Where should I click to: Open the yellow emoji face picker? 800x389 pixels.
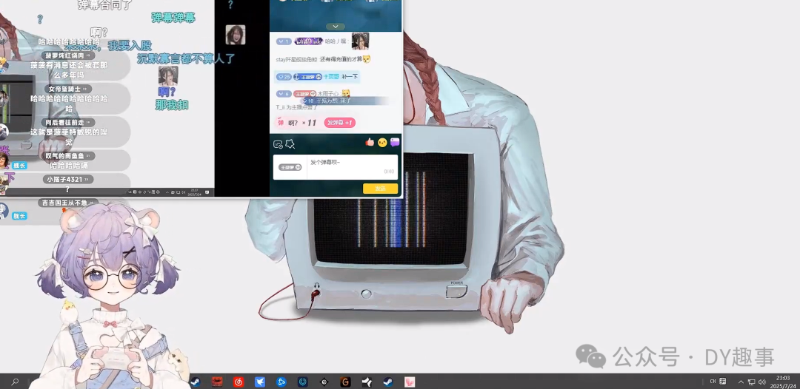(x=382, y=143)
